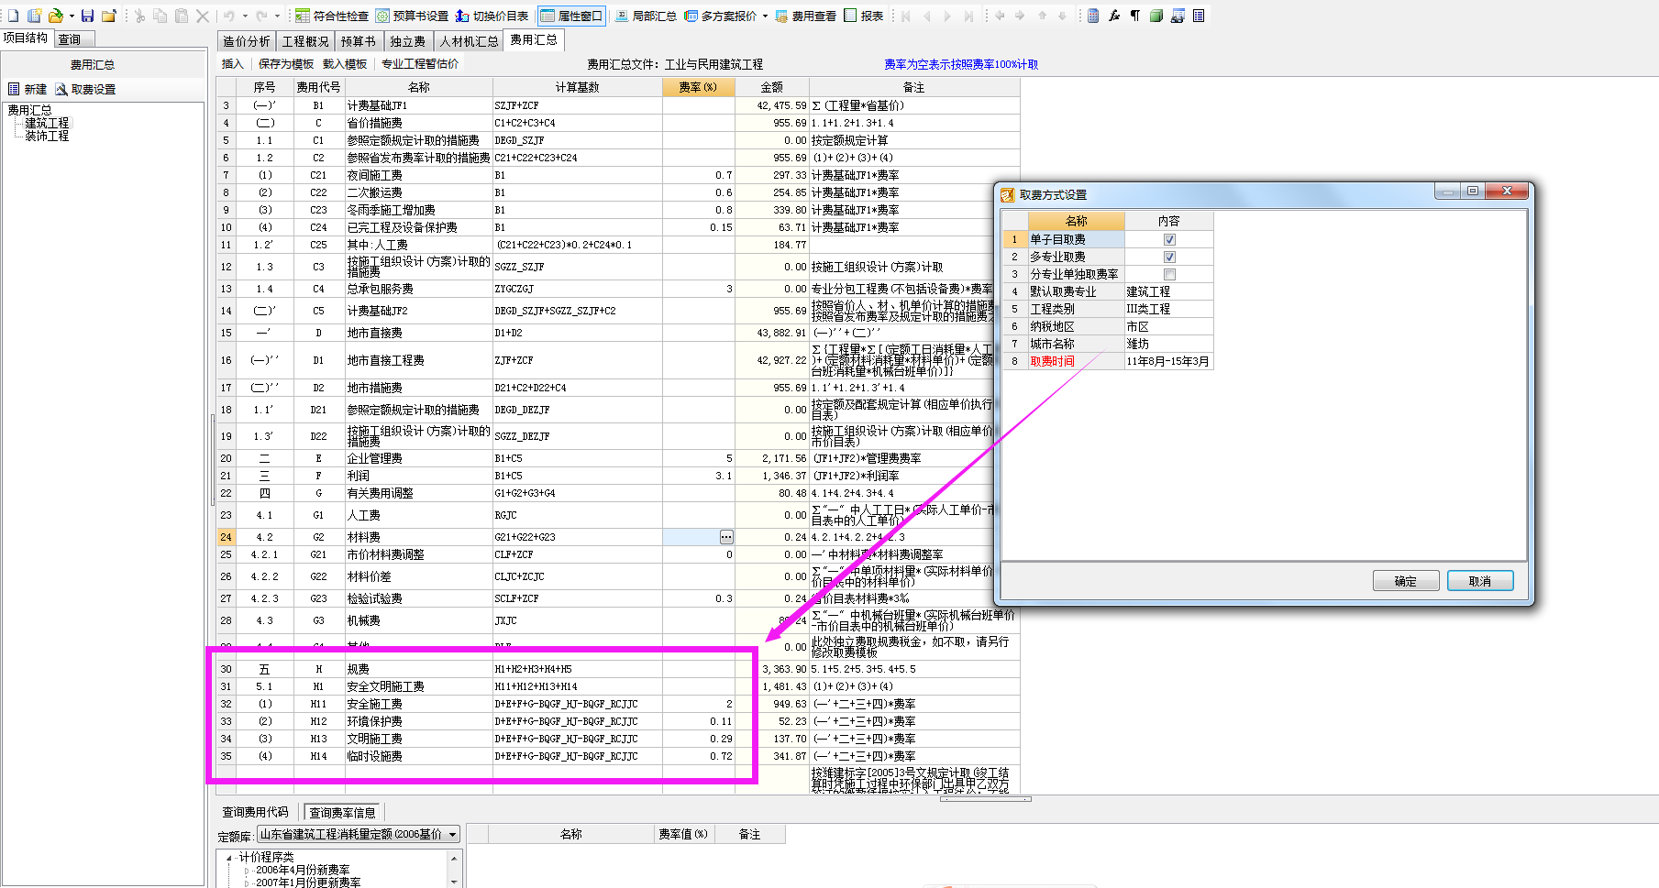This screenshot has height=888, width=1659.
Task: Open the dropdown arrow beside Open folder
Action: coord(72,16)
